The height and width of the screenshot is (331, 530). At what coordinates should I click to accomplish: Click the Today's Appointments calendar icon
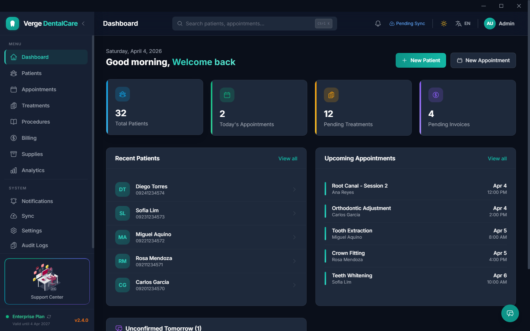click(x=227, y=95)
